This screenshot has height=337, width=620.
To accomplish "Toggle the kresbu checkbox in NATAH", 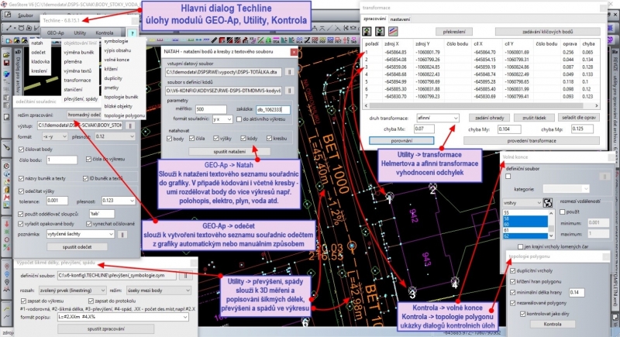I will click(269, 139).
